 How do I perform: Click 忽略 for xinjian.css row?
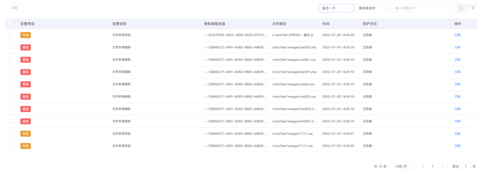tap(458, 84)
